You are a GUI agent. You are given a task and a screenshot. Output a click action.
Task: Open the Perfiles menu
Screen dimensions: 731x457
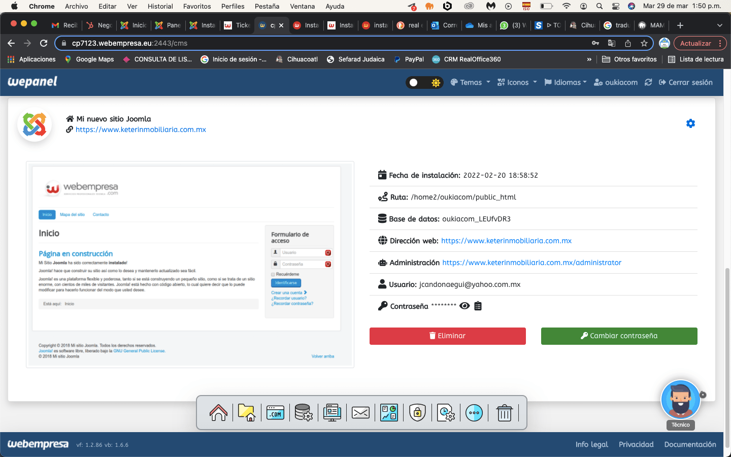pyautogui.click(x=233, y=6)
